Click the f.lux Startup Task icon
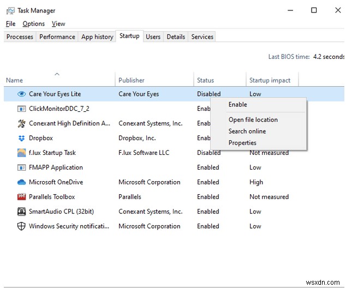The image size is (346, 288). [x=21, y=153]
